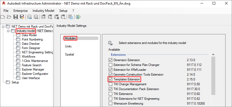The image size is (232, 107).
Task: Click version 2.15.0 of Templates Extension
Action: click(x=191, y=79)
